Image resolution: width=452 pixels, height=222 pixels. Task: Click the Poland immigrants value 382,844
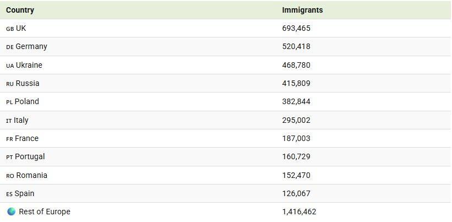pos(296,102)
